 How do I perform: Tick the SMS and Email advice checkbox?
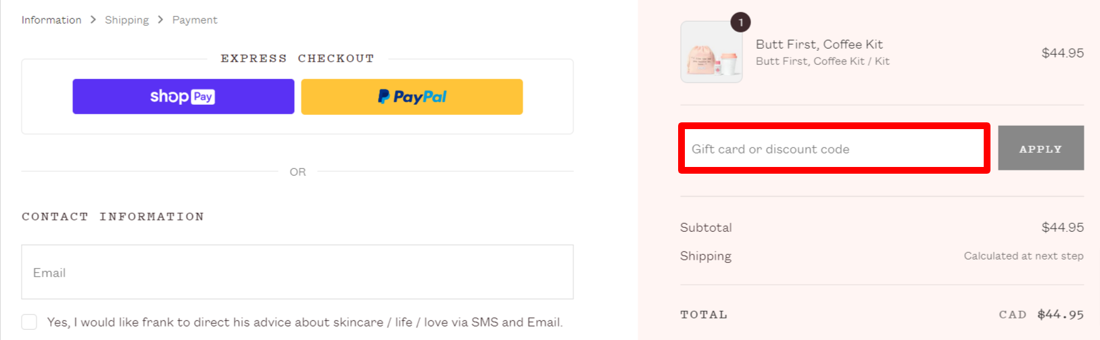coord(29,322)
